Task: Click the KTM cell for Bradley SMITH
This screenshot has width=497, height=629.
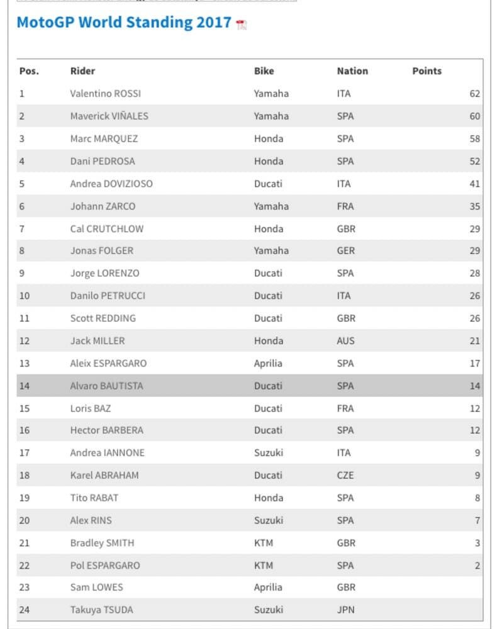Action: [263, 543]
